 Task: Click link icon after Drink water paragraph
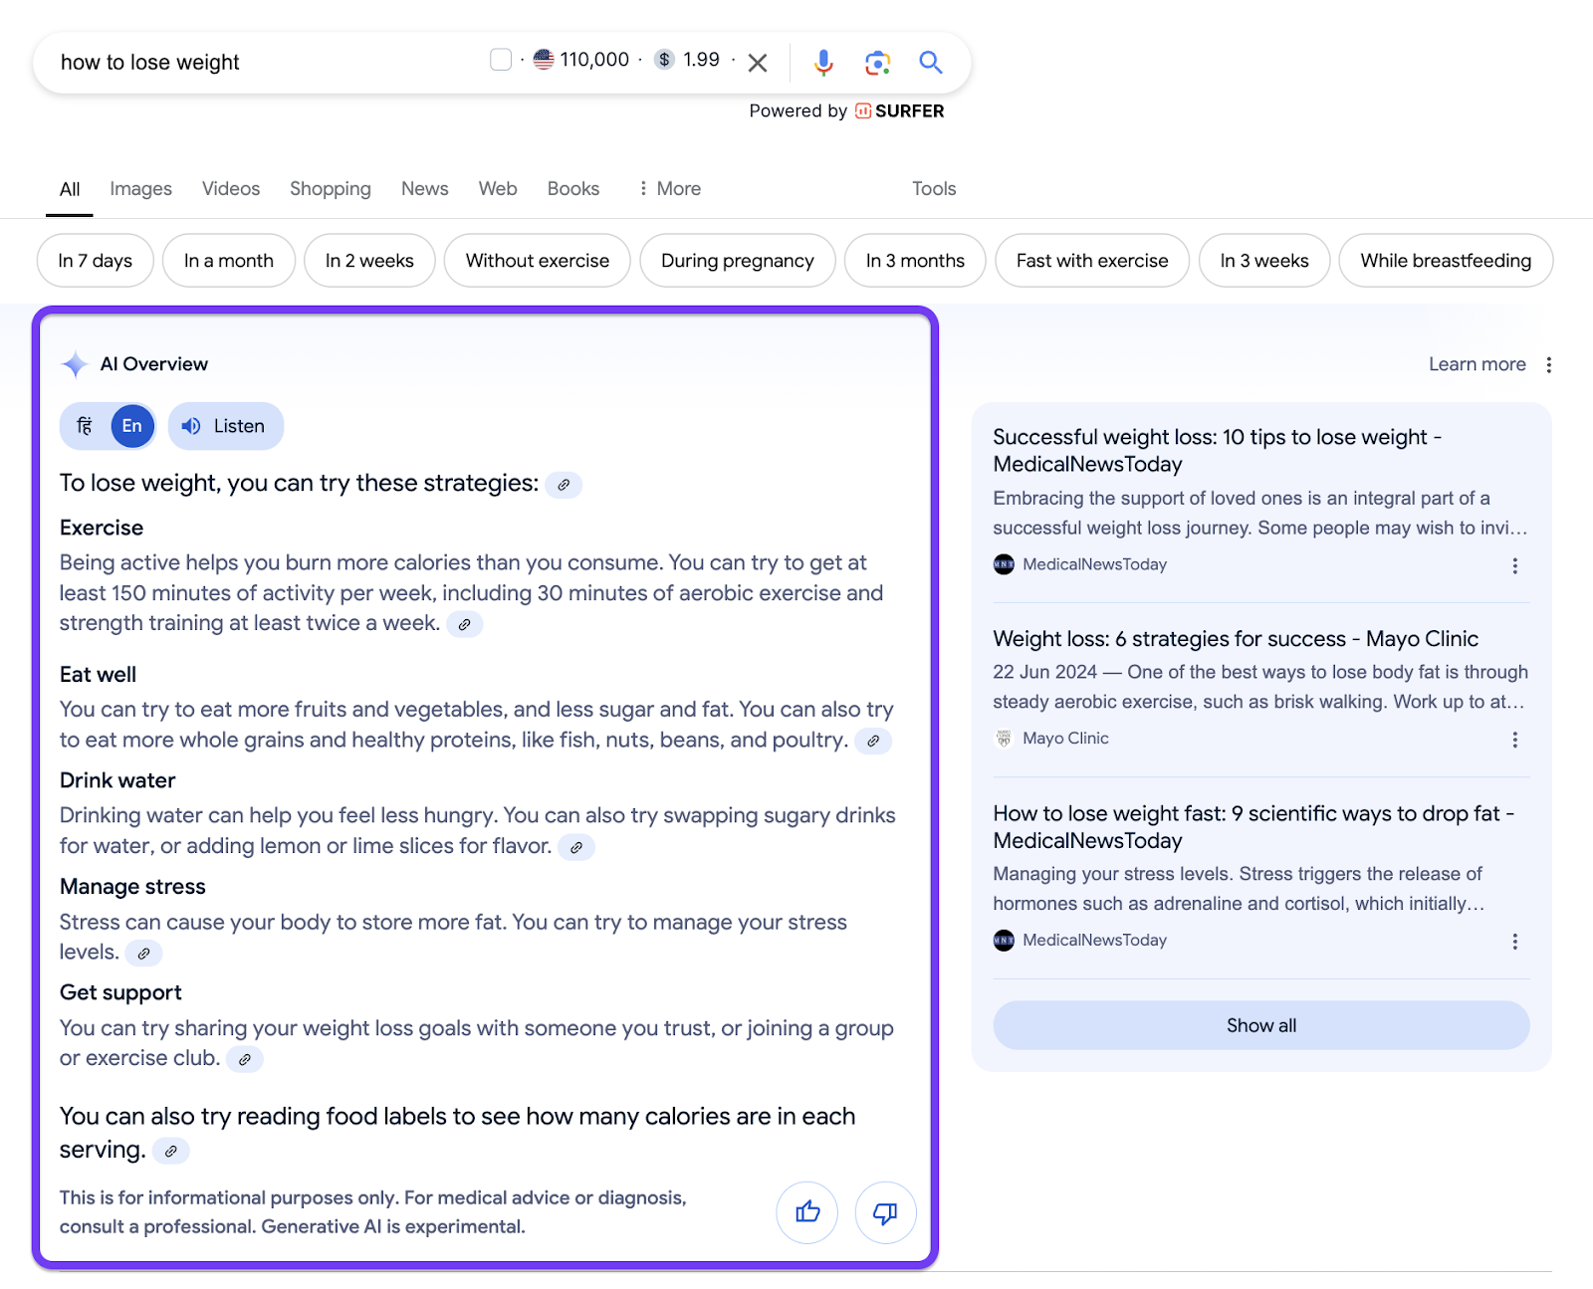[x=576, y=848]
